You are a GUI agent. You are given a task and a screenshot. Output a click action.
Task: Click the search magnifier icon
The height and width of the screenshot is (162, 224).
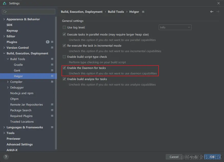(x=5, y=12)
